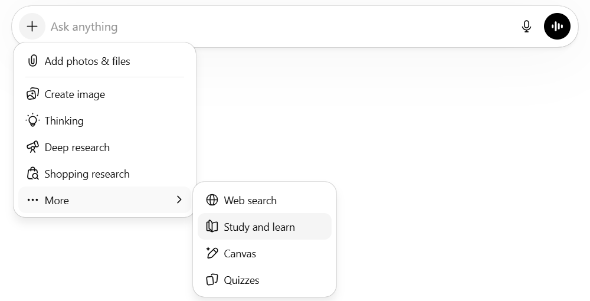The height and width of the screenshot is (301, 590).
Task: Click the pencil icon next to Canvas
Action: (212, 253)
